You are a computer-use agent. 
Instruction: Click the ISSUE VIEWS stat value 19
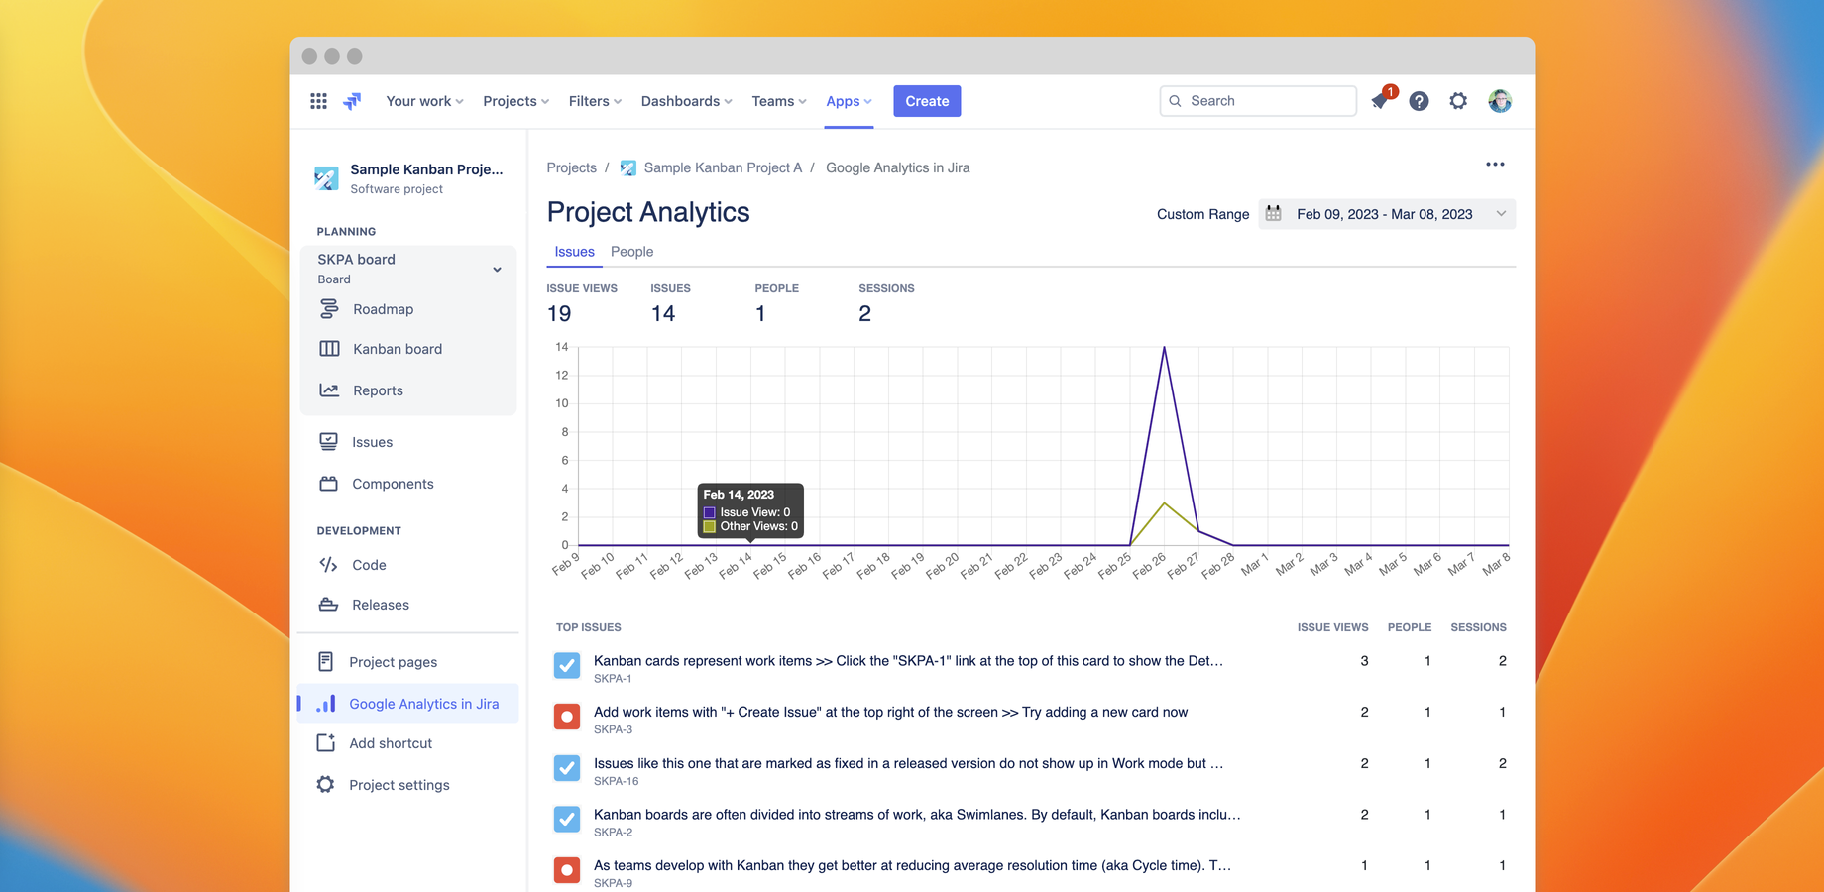[559, 314]
